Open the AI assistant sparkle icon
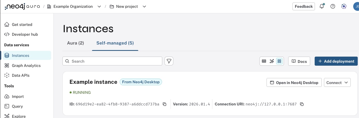Viewport: 359px width, 118px height. [344, 7]
